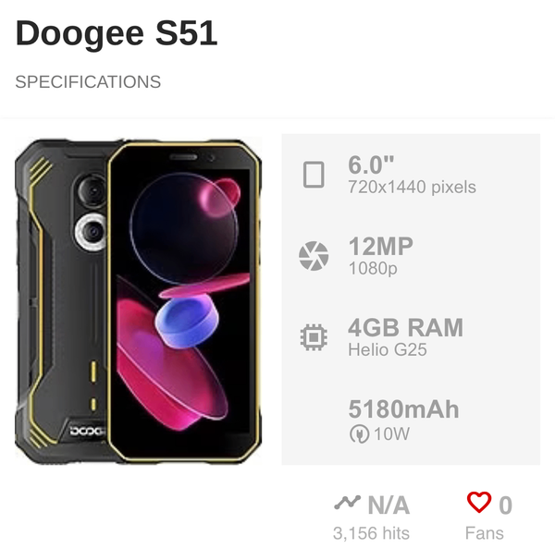555x548 pixels.
Task: Click the 3,156 hits counter
Action: point(371,532)
